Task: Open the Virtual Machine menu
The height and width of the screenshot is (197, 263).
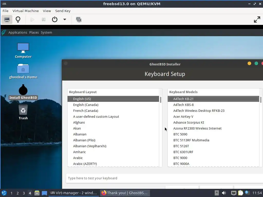Action: 26,11
